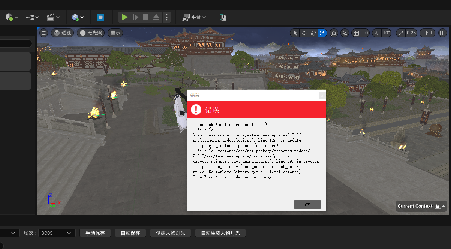The height and width of the screenshot is (249, 451).
Task: Open the add content dropdown (cube plus)
Action: tap(12, 17)
